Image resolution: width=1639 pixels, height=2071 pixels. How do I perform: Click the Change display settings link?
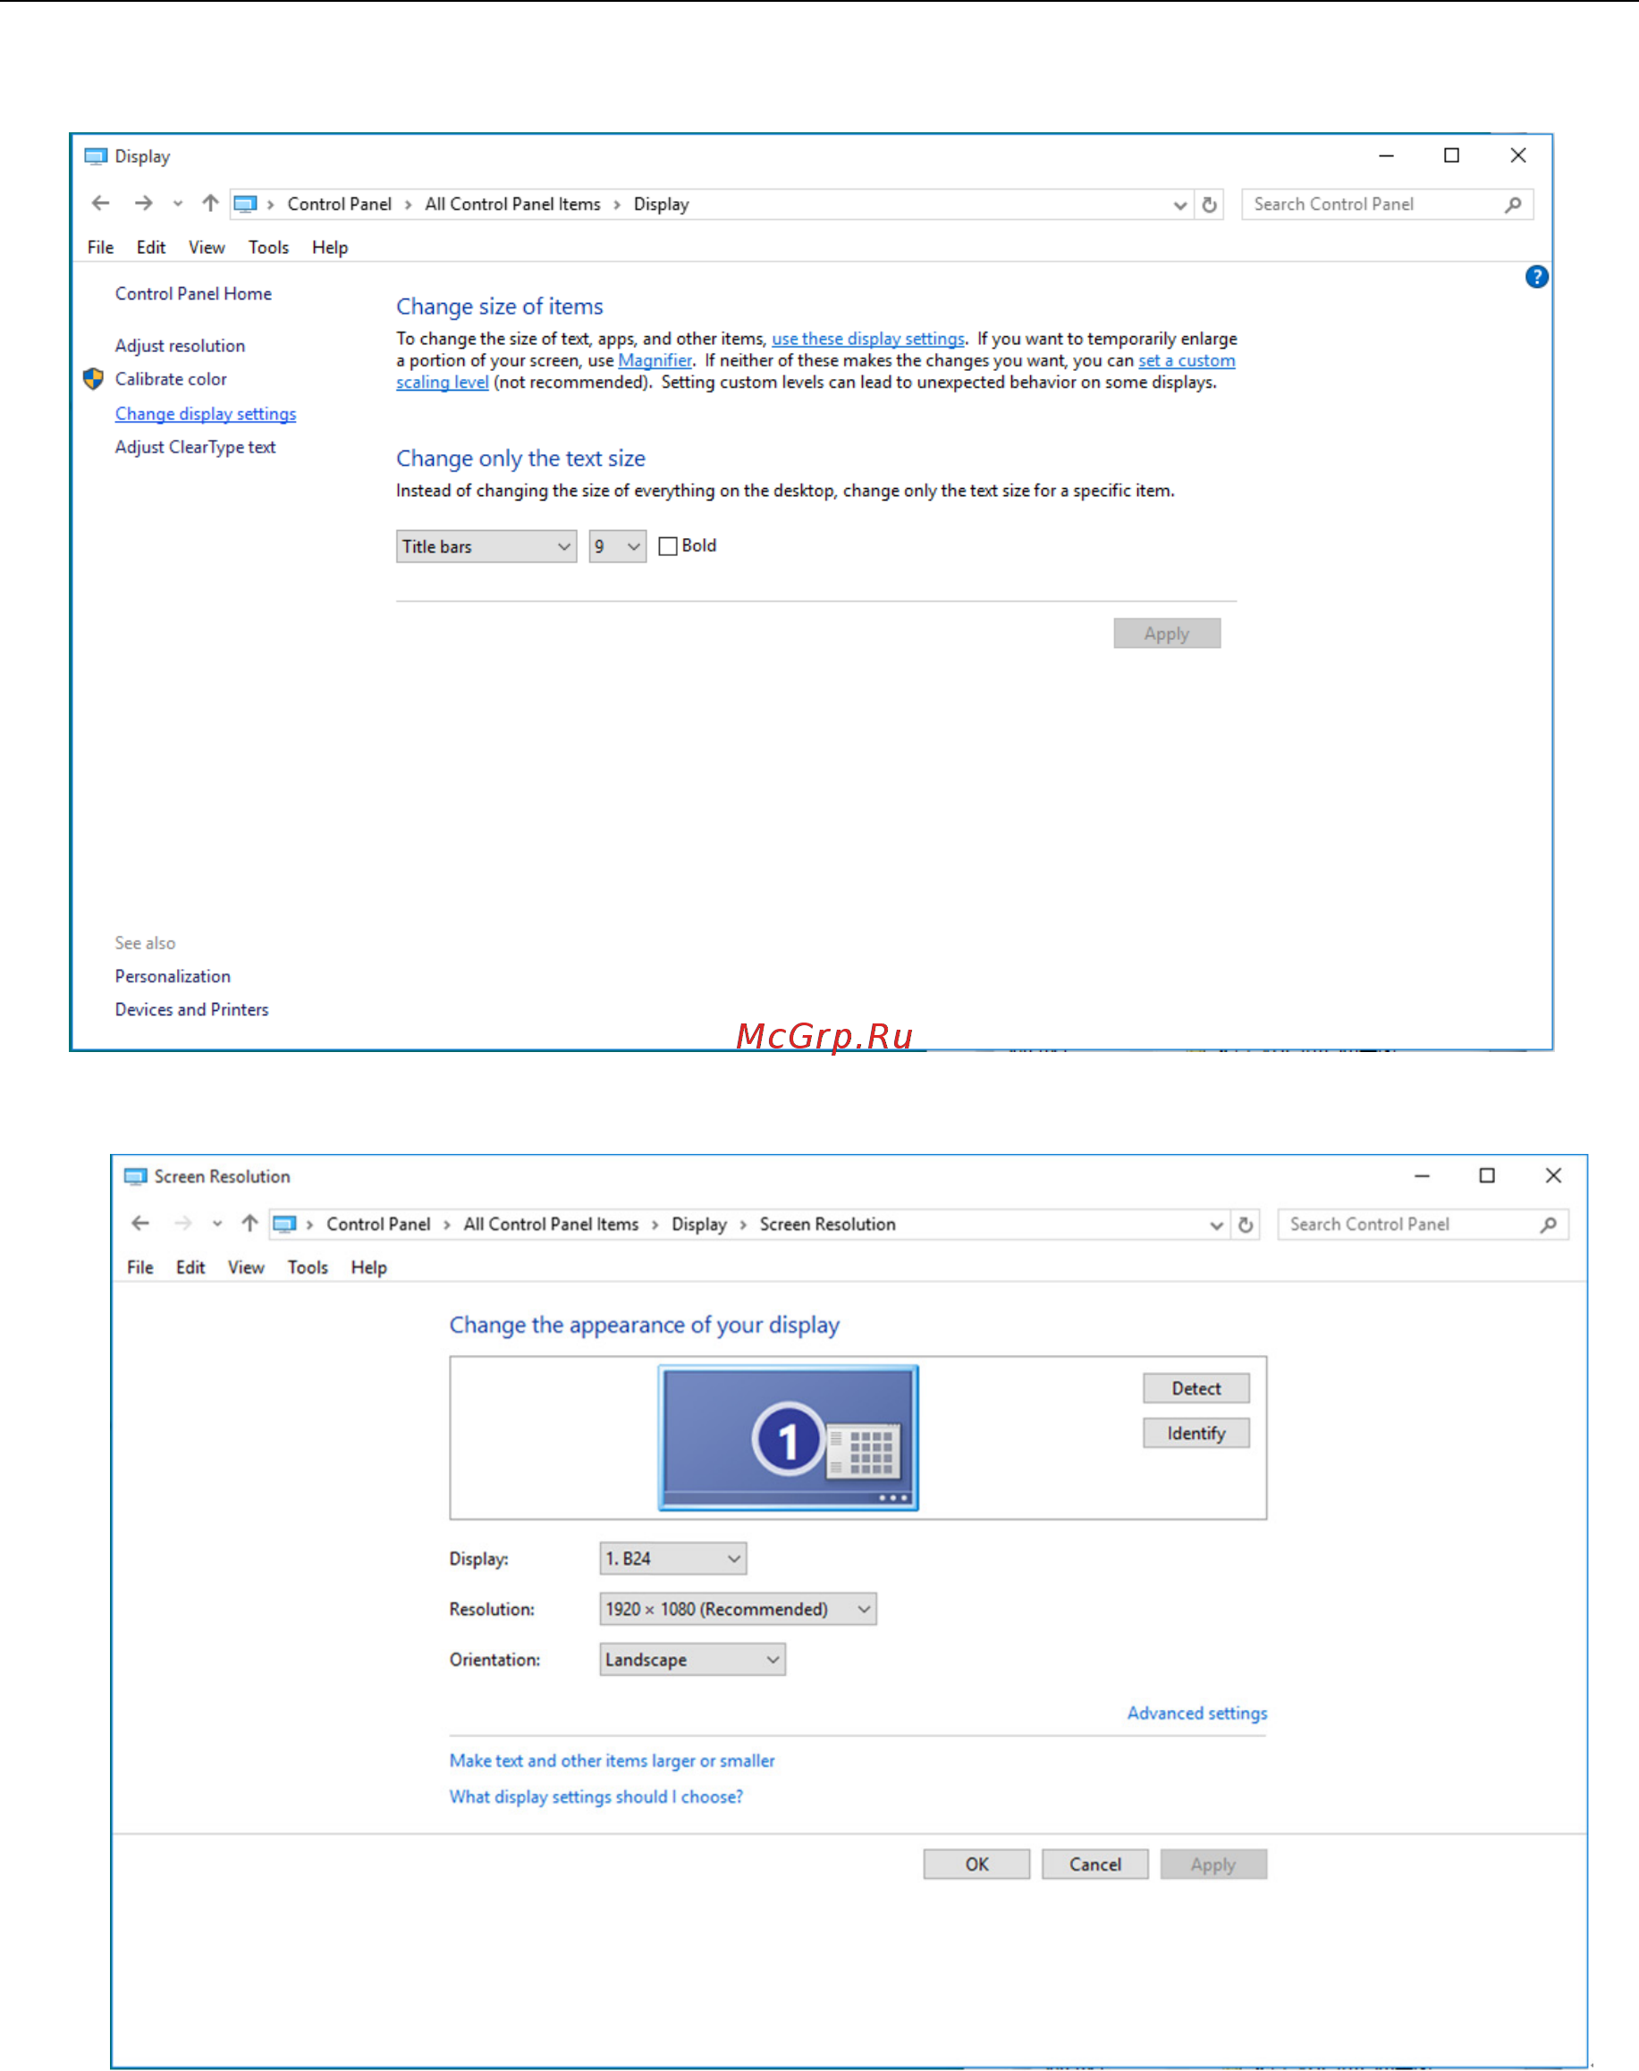[206, 414]
